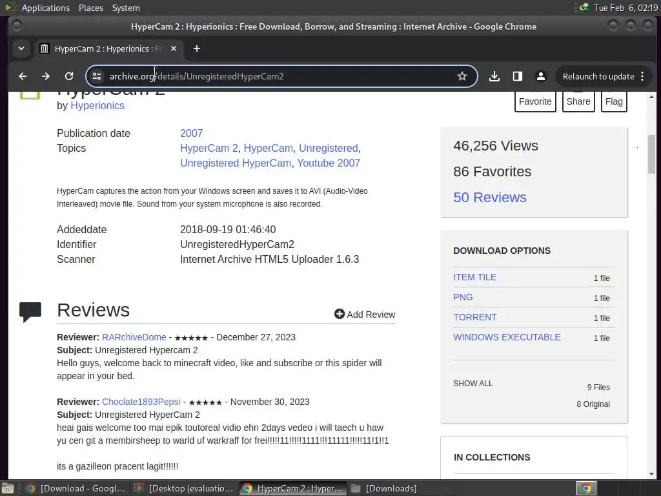The image size is (661, 496).
Task: Click the Reviews speech bubble icon
Action: [x=30, y=312]
